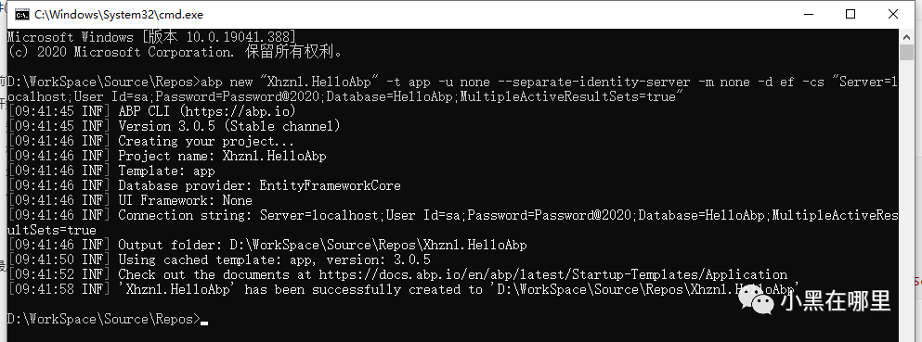Click the docs.abp.io Startup-Templates URL
This screenshot has height=342, width=922.
coord(552,274)
